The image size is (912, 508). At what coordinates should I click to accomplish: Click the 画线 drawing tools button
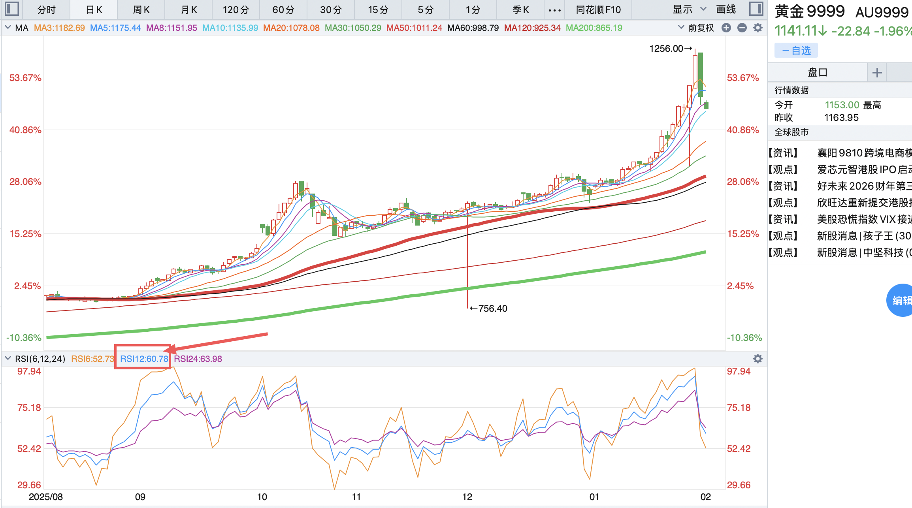coord(726,9)
